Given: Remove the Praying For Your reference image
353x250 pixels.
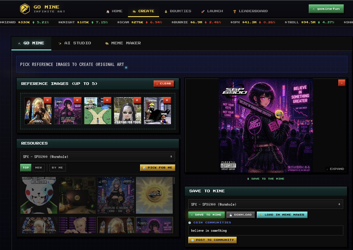Looking at the screenshot, I should [137, 100].
